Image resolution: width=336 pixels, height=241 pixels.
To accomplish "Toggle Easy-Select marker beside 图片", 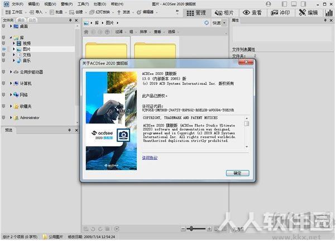I will coord(3,49).
